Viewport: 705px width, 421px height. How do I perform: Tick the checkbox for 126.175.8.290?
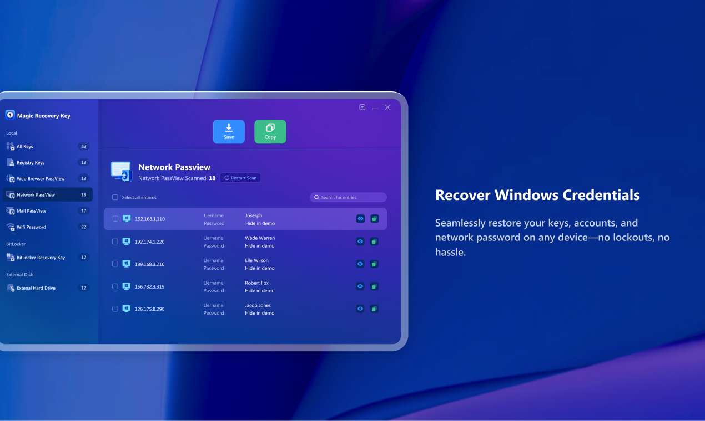click(114, 309)
